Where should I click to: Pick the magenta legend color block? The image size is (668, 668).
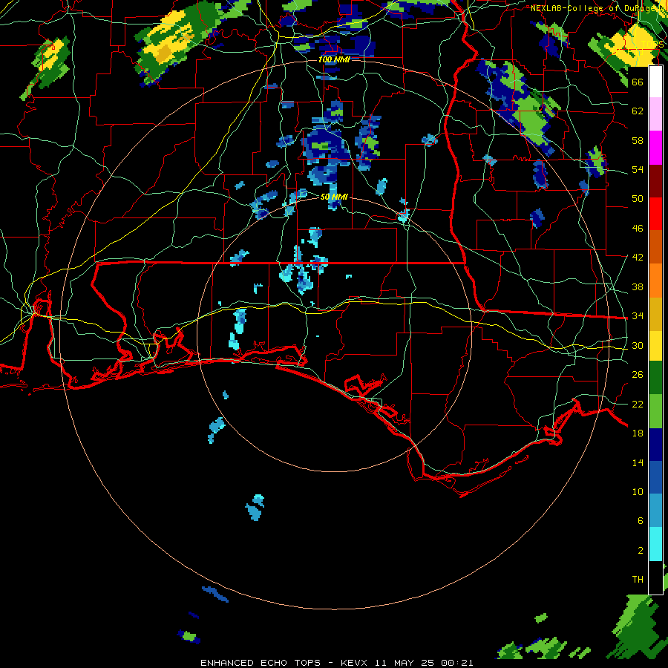tap(655, 148)
